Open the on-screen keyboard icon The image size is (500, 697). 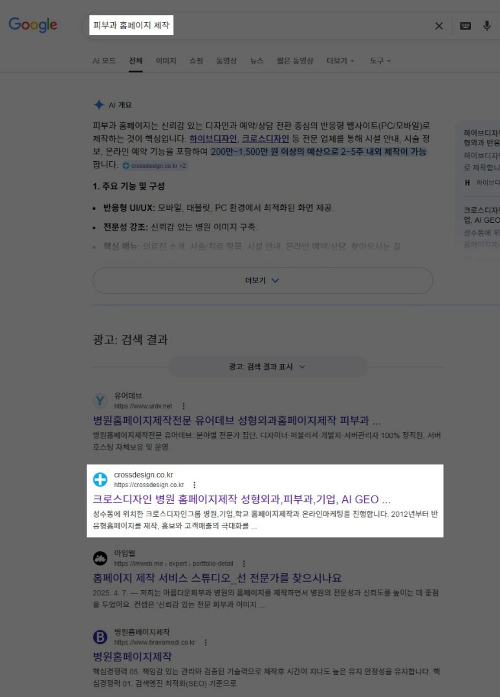[x=465, y=26]
